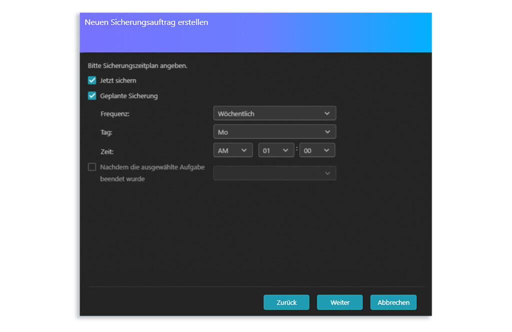The image size is (512, 332).
Task: Uncheck the "Jetzt sichern" checkbox
Action: pos(92,80)
